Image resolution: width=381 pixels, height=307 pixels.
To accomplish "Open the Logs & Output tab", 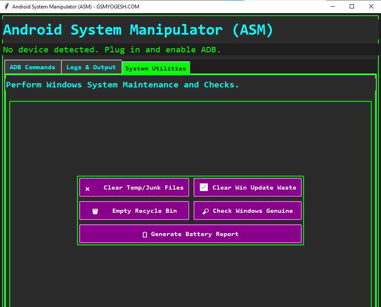I will click(x=91, y=67).
